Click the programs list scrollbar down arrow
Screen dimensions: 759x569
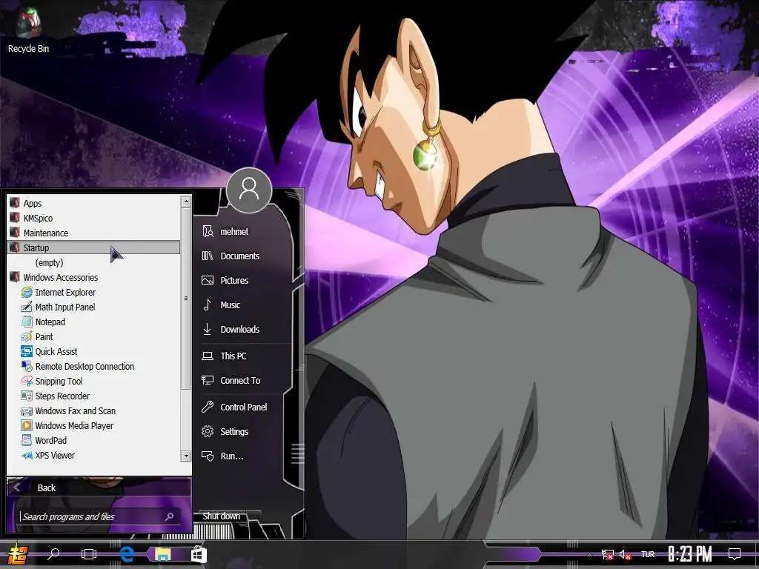[186, 456]
